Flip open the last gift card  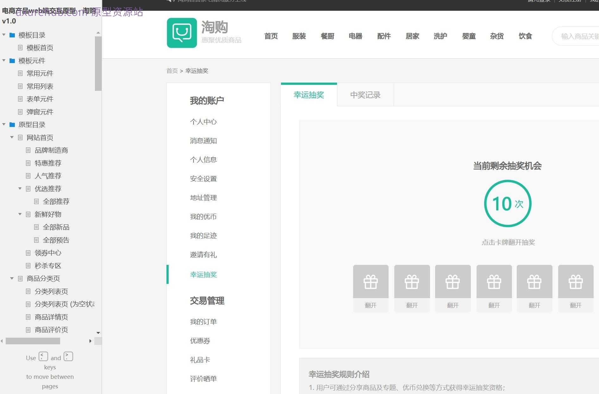tap(576, 288)
